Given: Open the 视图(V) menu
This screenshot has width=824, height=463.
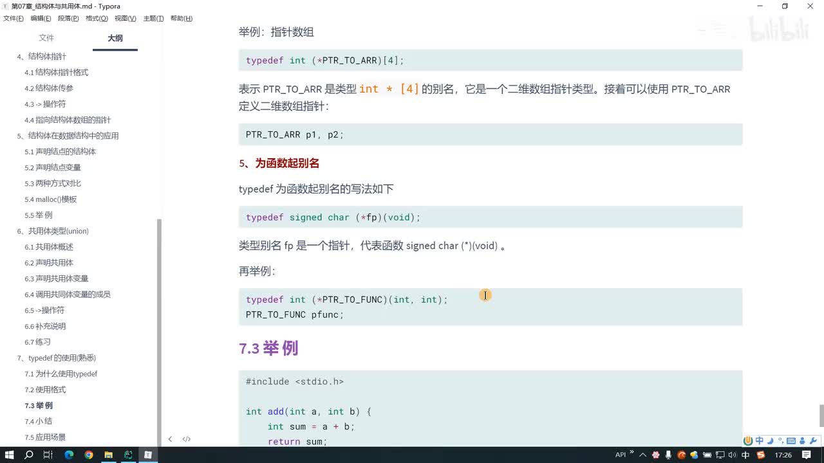Looking at the screenshot, I should 126,19.
